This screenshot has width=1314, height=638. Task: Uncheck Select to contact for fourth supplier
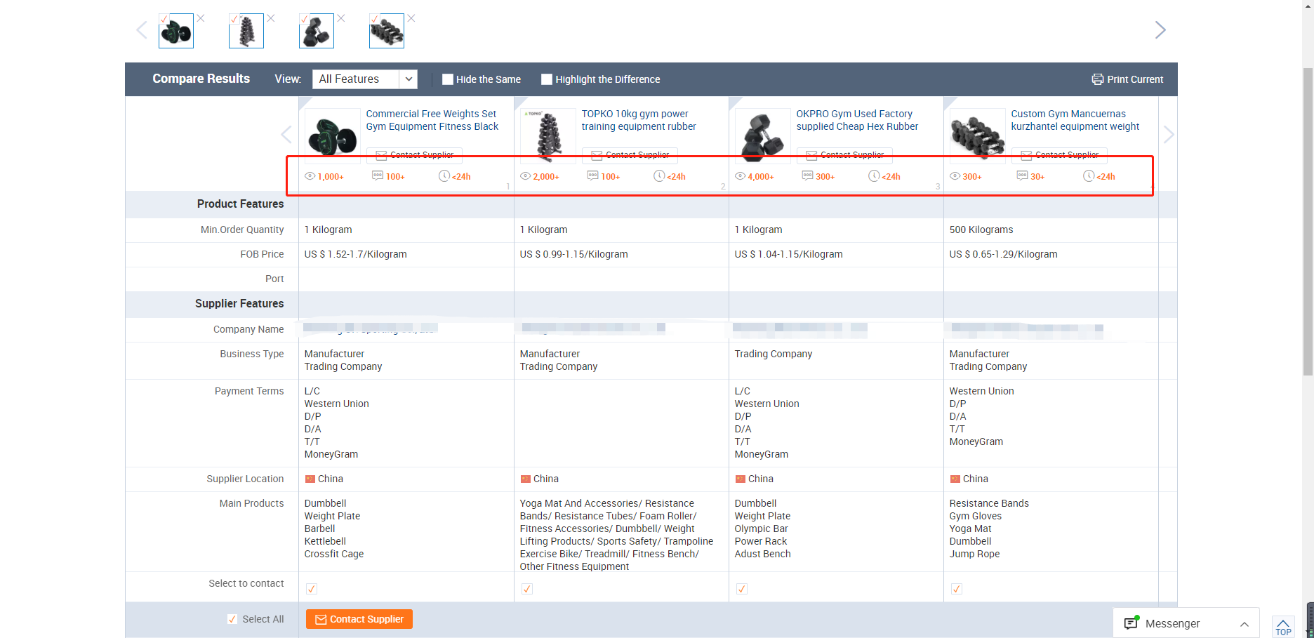[x=957, y=589]
